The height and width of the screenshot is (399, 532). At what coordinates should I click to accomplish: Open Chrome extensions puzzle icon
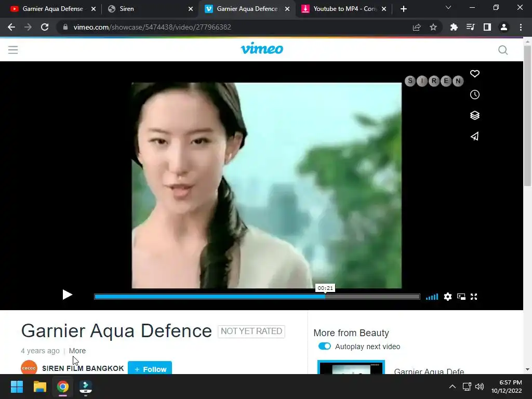(454, 27)
